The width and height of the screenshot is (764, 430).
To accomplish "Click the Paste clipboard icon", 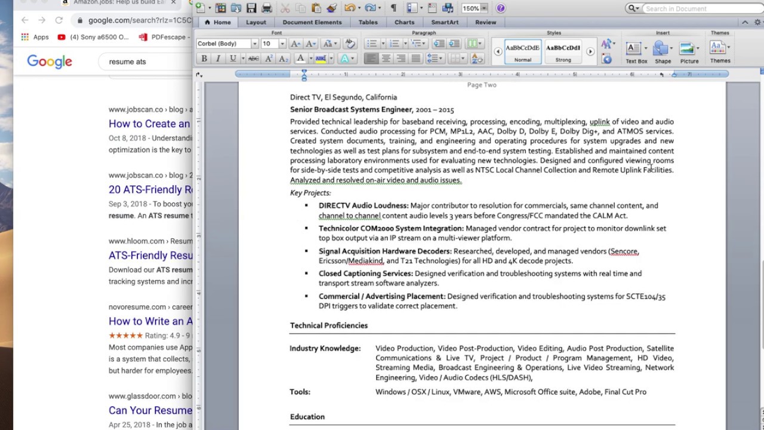I will point(316,8).
